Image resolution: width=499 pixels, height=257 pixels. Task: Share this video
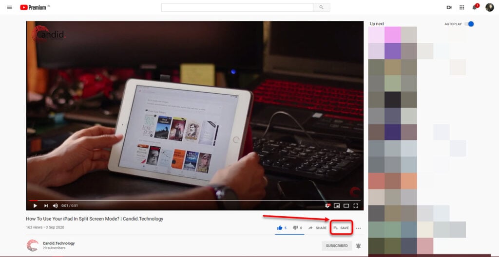(x=317, y=228)
